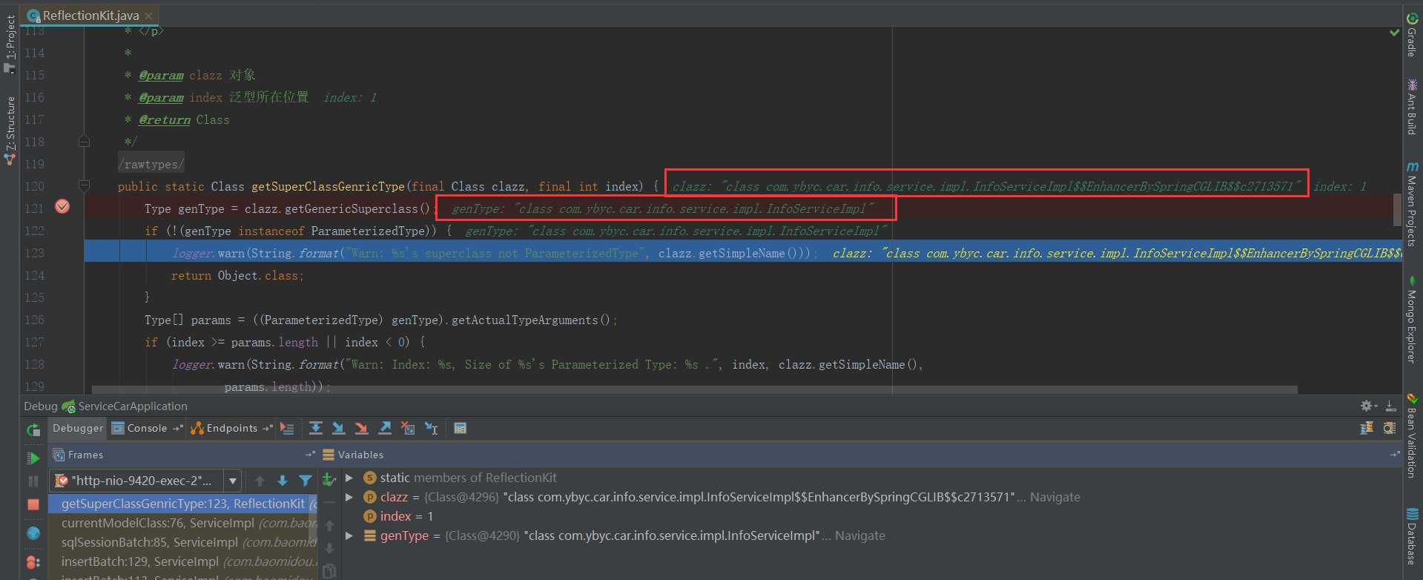Viewport: 1423px width, 580px height.
Task: Click the line 123 gutter number
Action: pos(34,253)
